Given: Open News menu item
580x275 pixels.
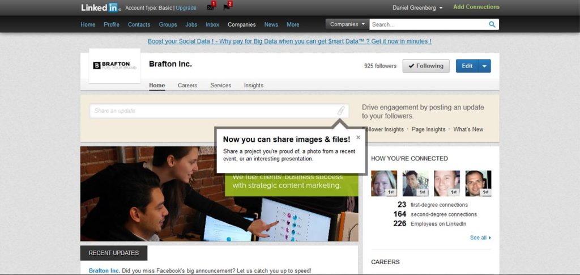Looking at the screenshot, I should pyautogui.click(x=271, y=24).
